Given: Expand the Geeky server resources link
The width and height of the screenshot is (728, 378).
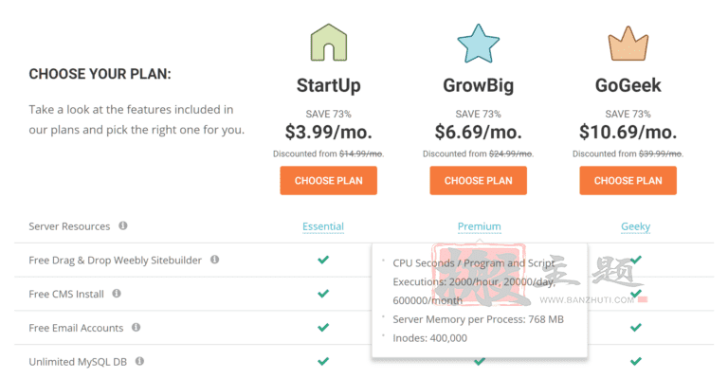Looking at the screenshot, I should click(x=636, y=226).
